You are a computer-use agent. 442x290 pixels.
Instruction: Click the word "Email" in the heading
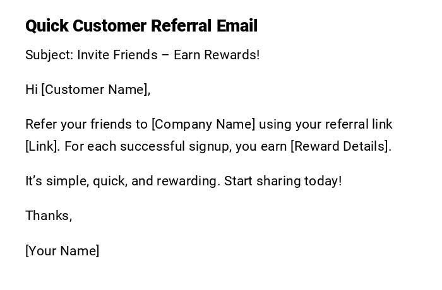click(237, 26)
